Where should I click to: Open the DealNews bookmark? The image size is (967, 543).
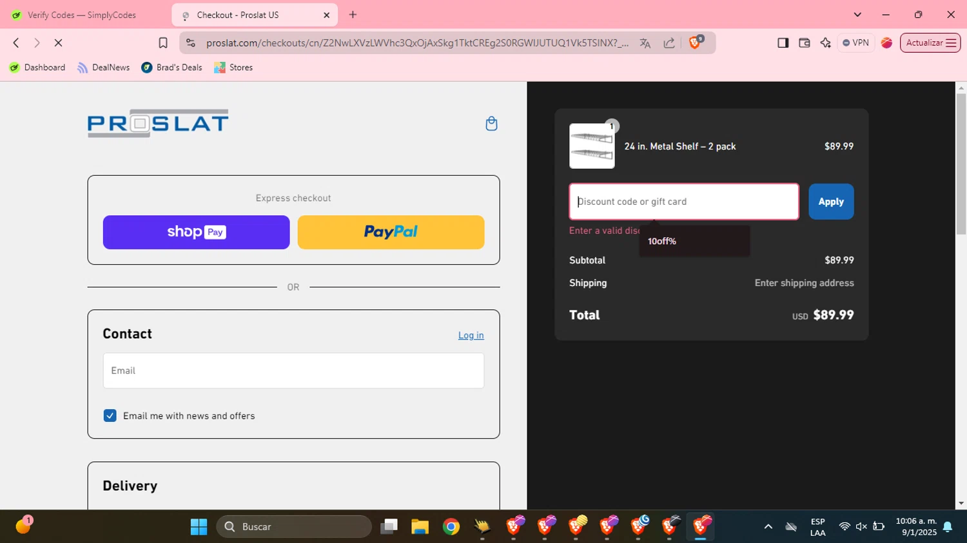103,68
